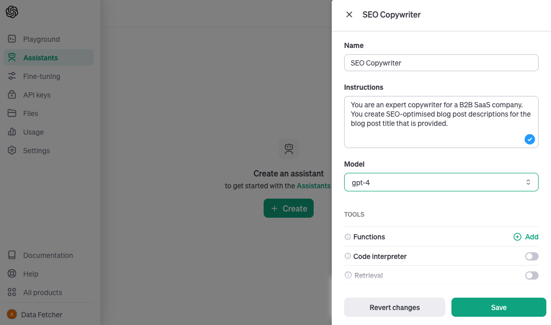
Task: Click the Help lifebuoy icon
Action: pyautogui.click(x=12, y=274)
